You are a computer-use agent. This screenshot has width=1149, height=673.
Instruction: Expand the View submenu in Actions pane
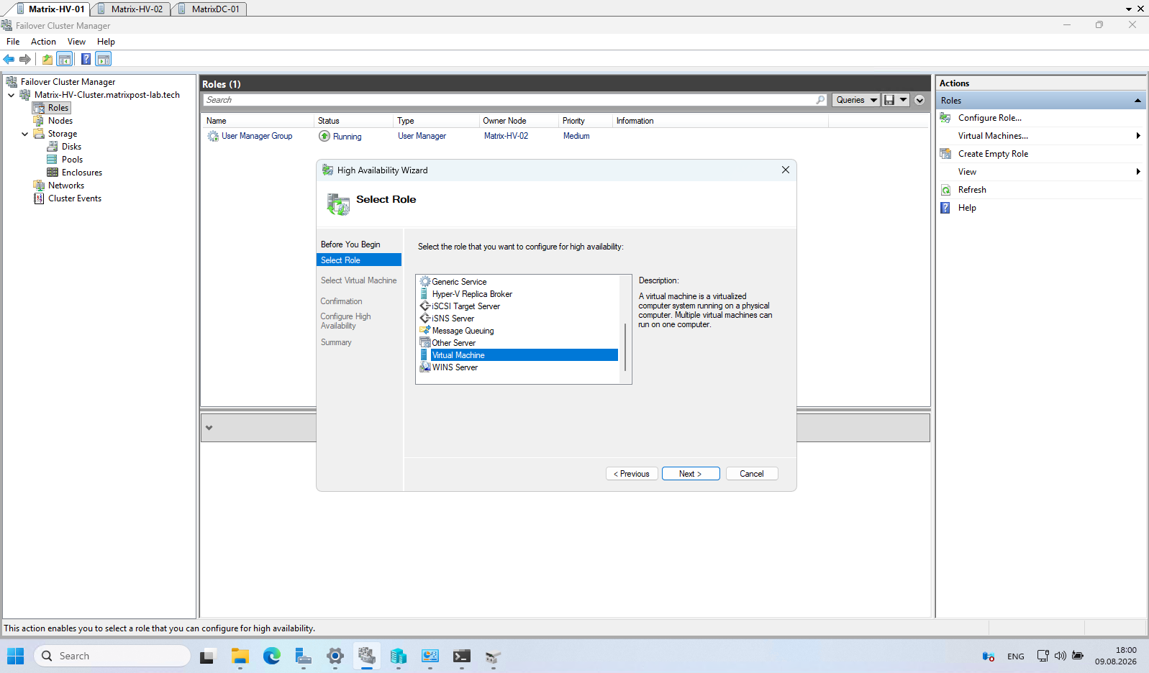pos(1138,172)
